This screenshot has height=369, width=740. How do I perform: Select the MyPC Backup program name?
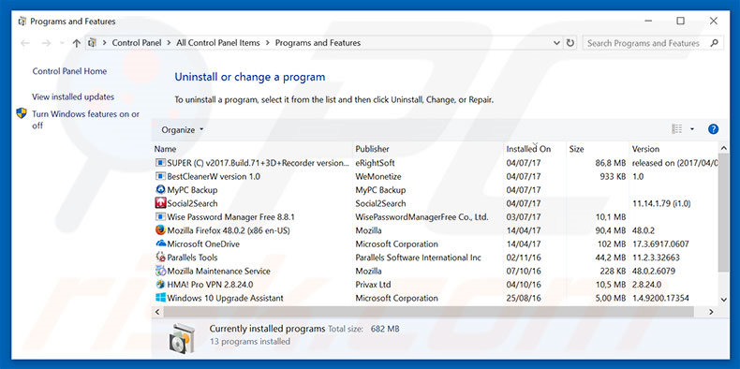coord(192,190)
